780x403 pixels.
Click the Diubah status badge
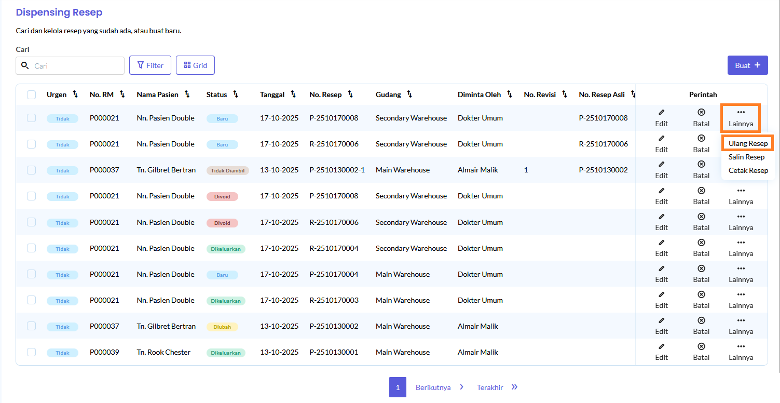[x=222, y=327]
